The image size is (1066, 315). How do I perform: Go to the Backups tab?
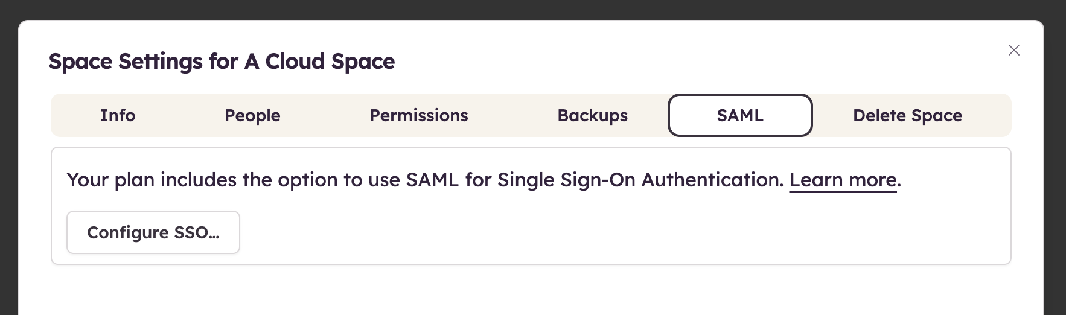[x=592, y=115]
